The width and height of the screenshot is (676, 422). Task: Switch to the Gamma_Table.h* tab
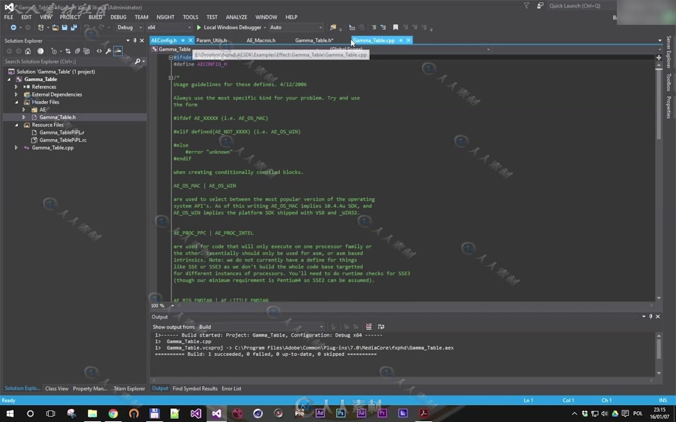tap(314, 40)
